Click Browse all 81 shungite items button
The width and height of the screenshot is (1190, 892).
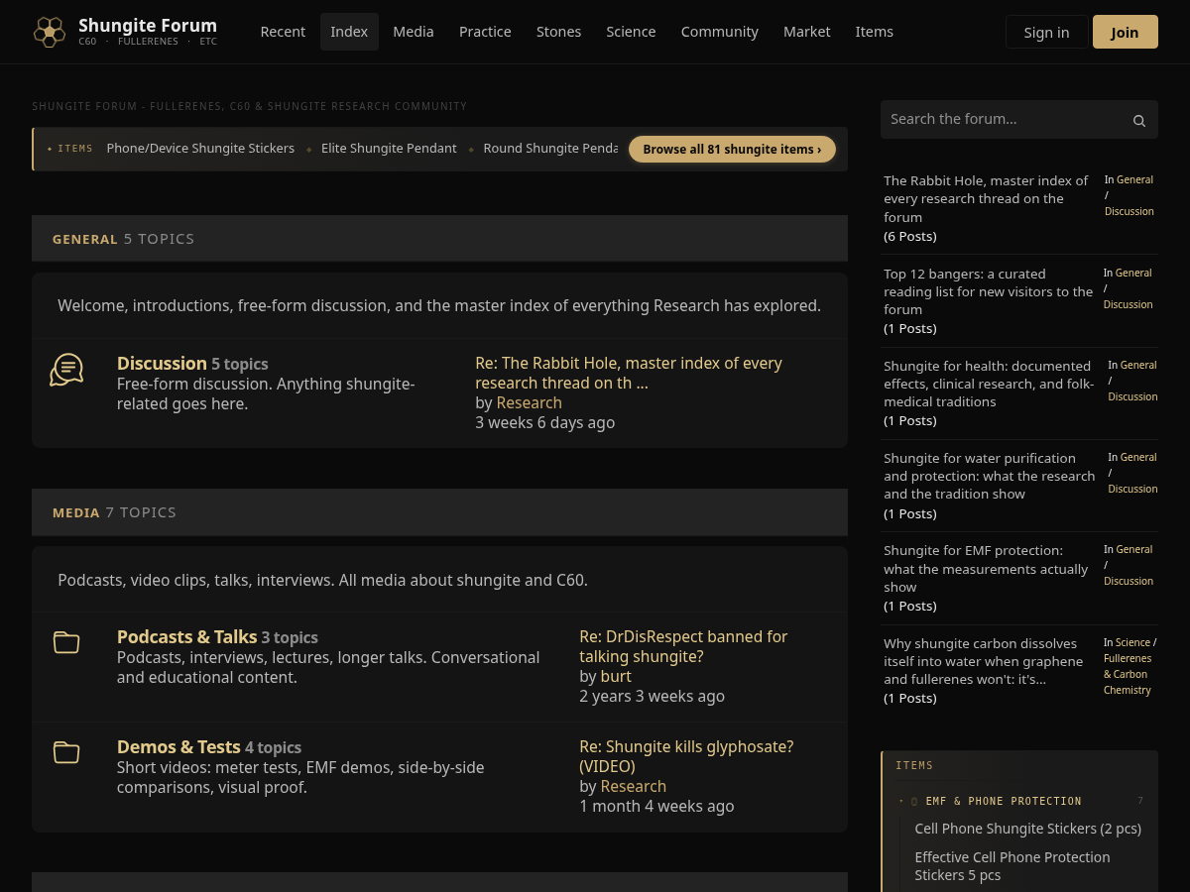[x=732, y=149]
